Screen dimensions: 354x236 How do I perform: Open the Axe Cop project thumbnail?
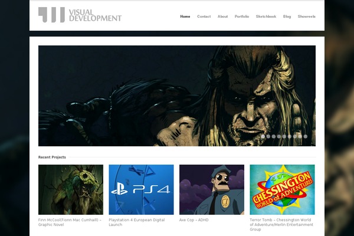click(212, 189)
